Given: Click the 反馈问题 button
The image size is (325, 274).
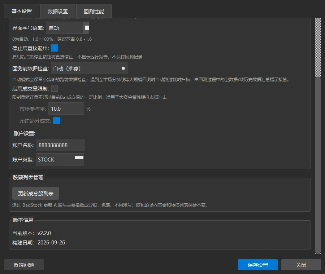Looking at the screenshot, I should (24, 265).
